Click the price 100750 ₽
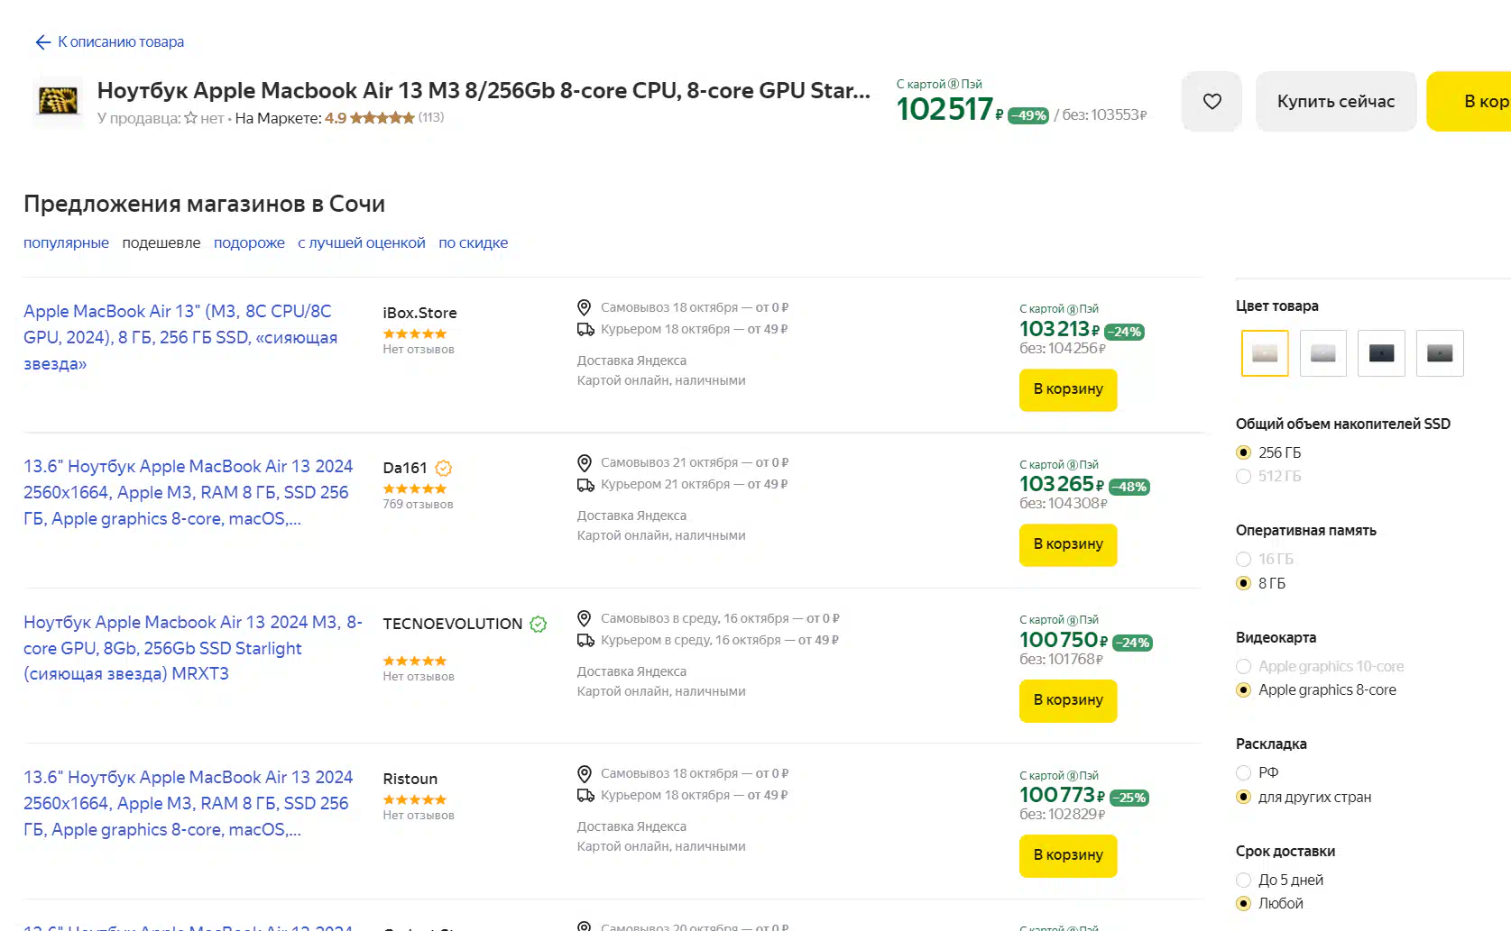 (1062, 640)
